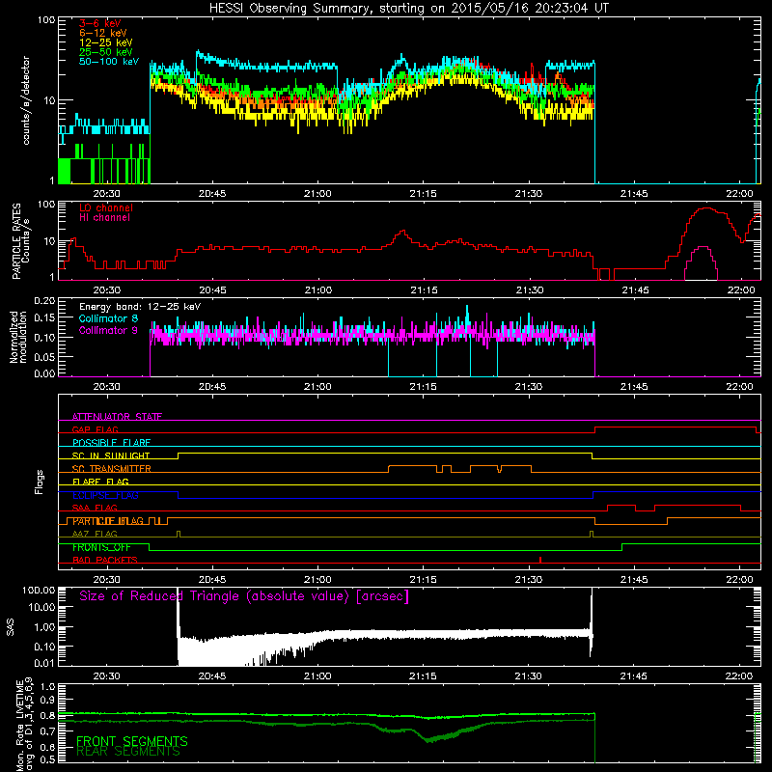Click the ECLIPSE FLAG label
The image size is (772, 772).
[x=105, y=495]
